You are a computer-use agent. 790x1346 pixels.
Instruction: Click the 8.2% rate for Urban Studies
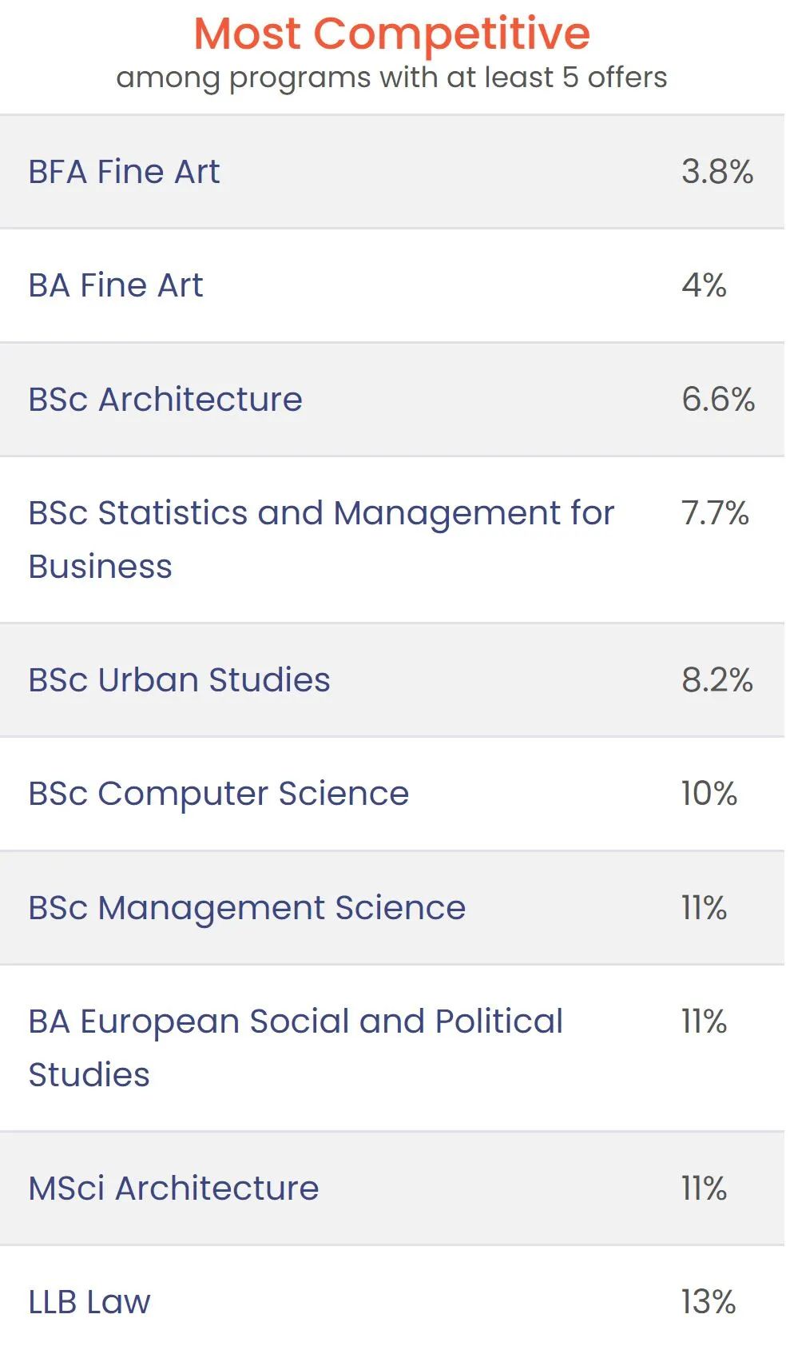click(717, 680)
